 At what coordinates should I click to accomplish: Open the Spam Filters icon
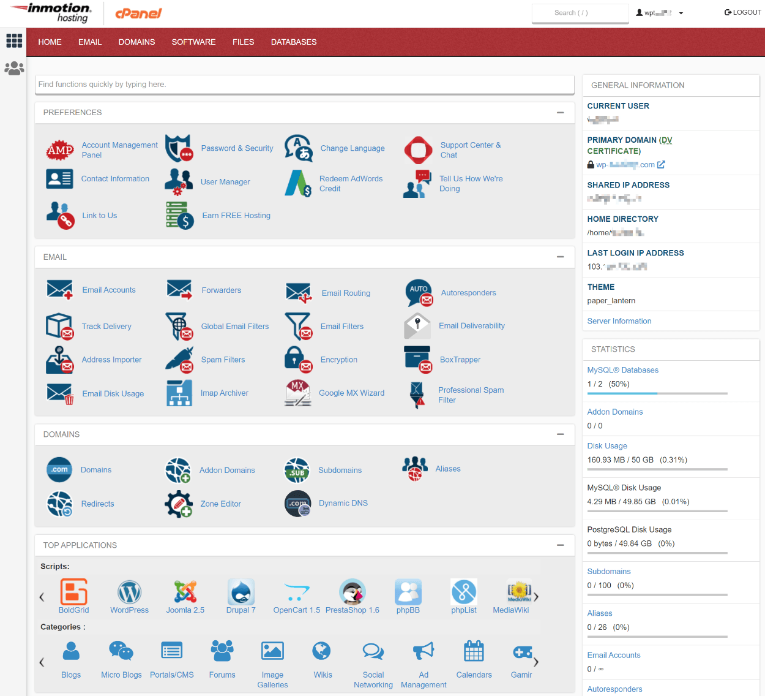pos(179,360)
